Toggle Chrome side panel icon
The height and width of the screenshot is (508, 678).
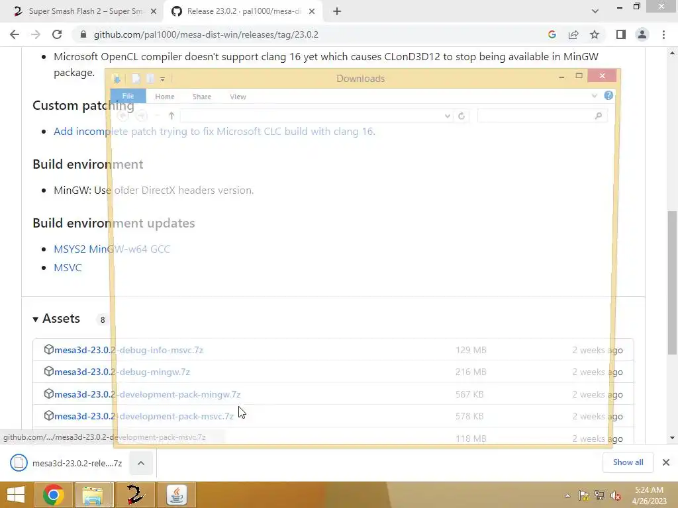621,34
